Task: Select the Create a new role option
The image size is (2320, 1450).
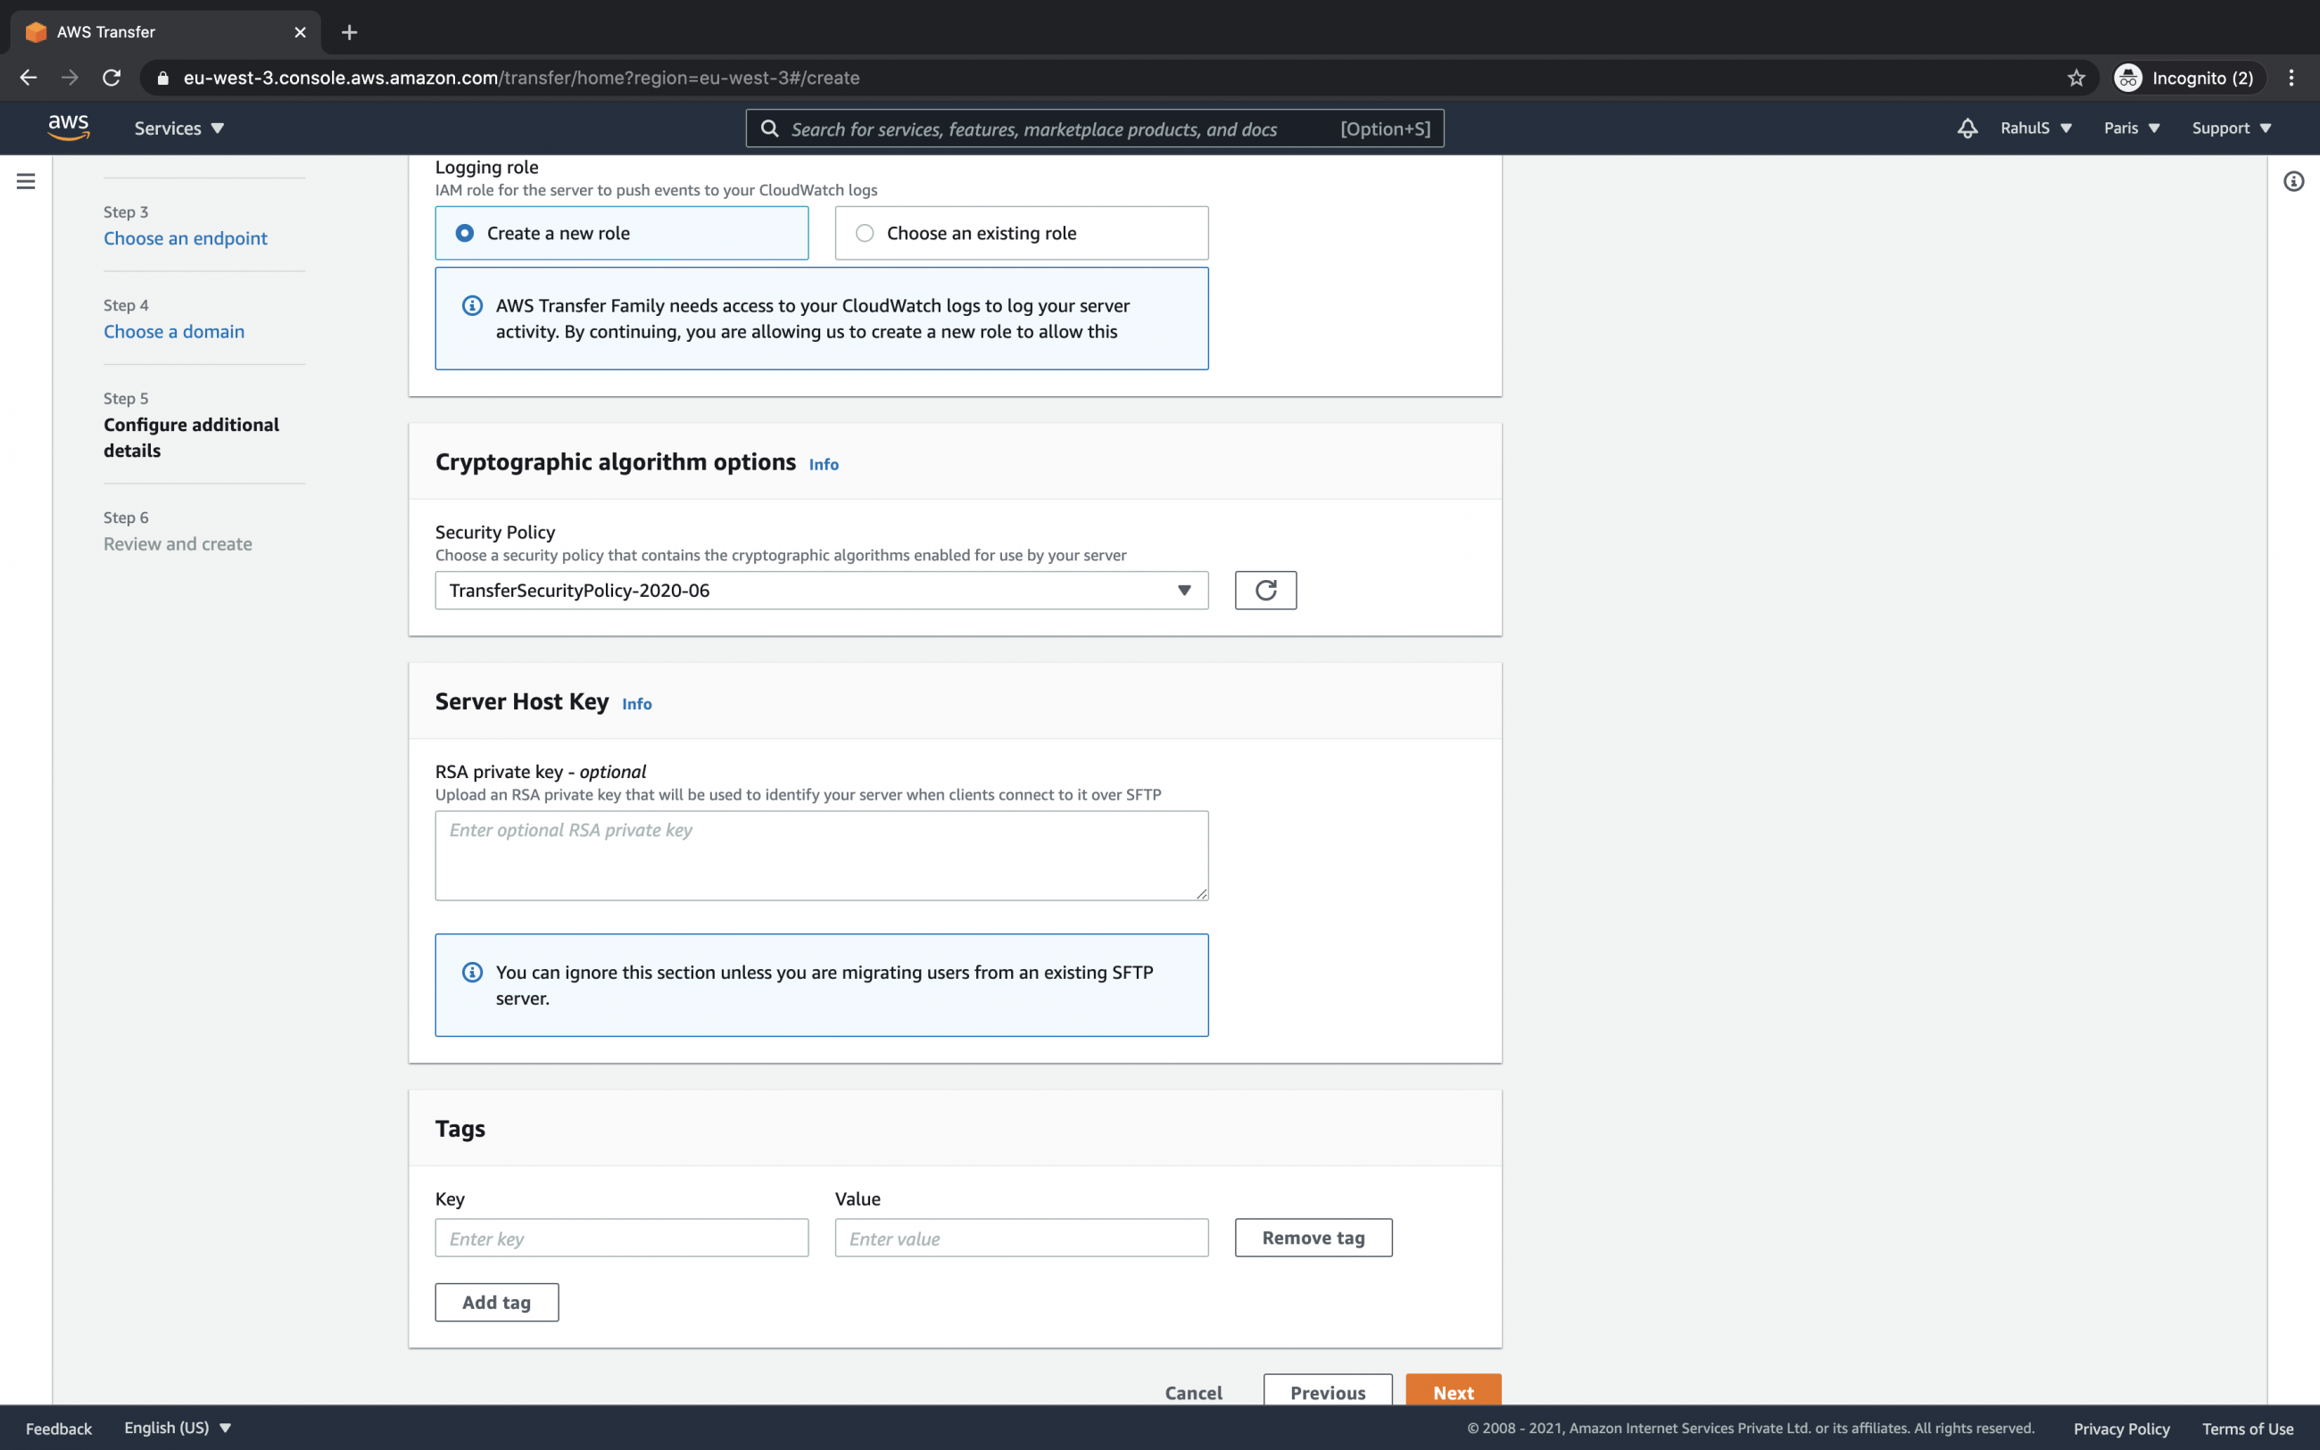Action: 464,232
